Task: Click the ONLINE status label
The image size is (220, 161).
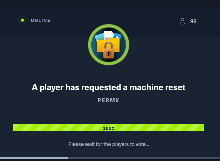Action: click(x=41, y=21)
